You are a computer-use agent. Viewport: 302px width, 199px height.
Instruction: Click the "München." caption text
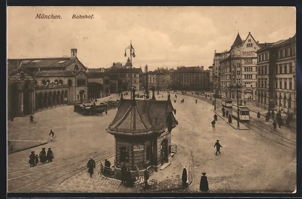(x=48, y=17)
